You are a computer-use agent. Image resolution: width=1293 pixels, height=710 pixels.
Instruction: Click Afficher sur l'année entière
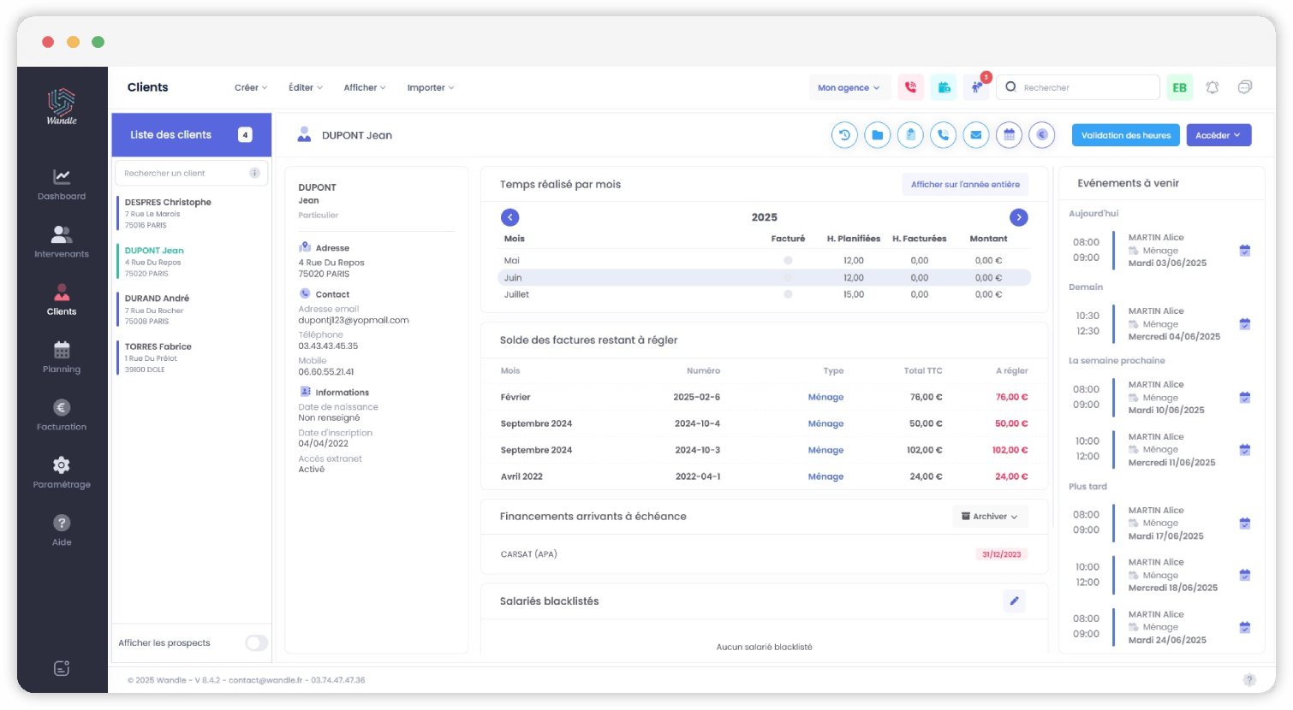[965, 185]
